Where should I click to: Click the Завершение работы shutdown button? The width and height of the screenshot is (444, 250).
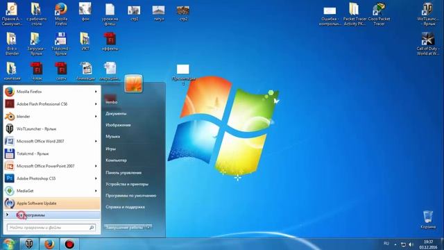coord(125,227)
